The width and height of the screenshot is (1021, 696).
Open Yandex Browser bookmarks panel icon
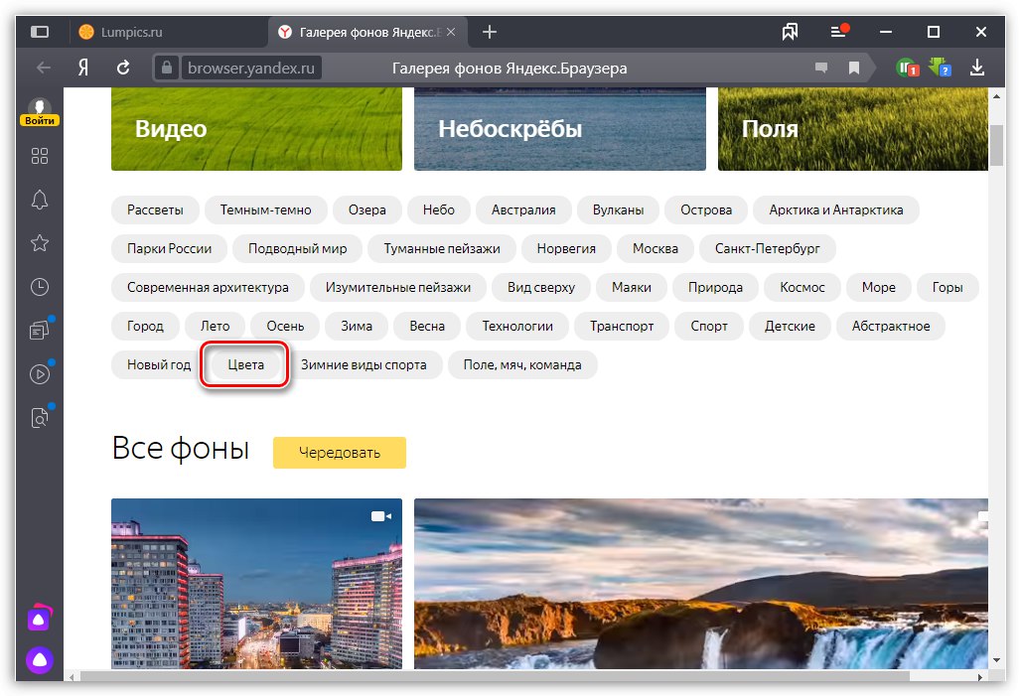tap(790, 31)
